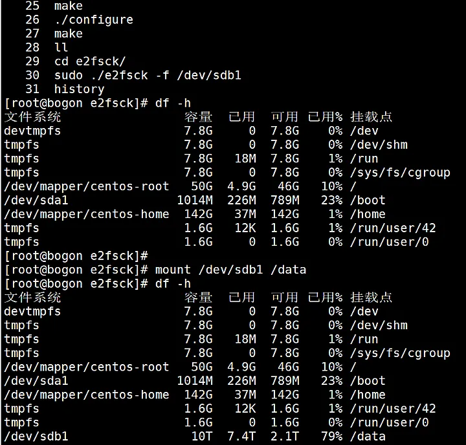The width and height of the screenshot is (466, 445).
Task: Click the empty prompt line after first df output
Action: click(76, 255)
